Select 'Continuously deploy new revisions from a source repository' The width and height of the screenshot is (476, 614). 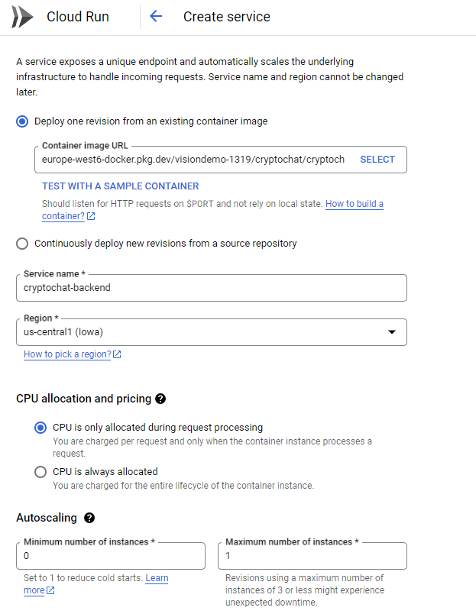click(22, 243)
